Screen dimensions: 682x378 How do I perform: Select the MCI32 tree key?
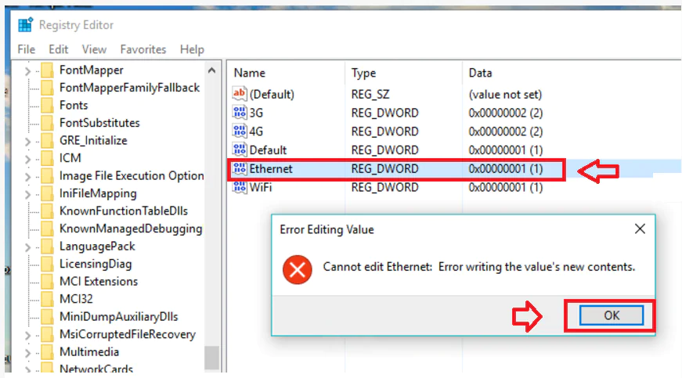76,299
